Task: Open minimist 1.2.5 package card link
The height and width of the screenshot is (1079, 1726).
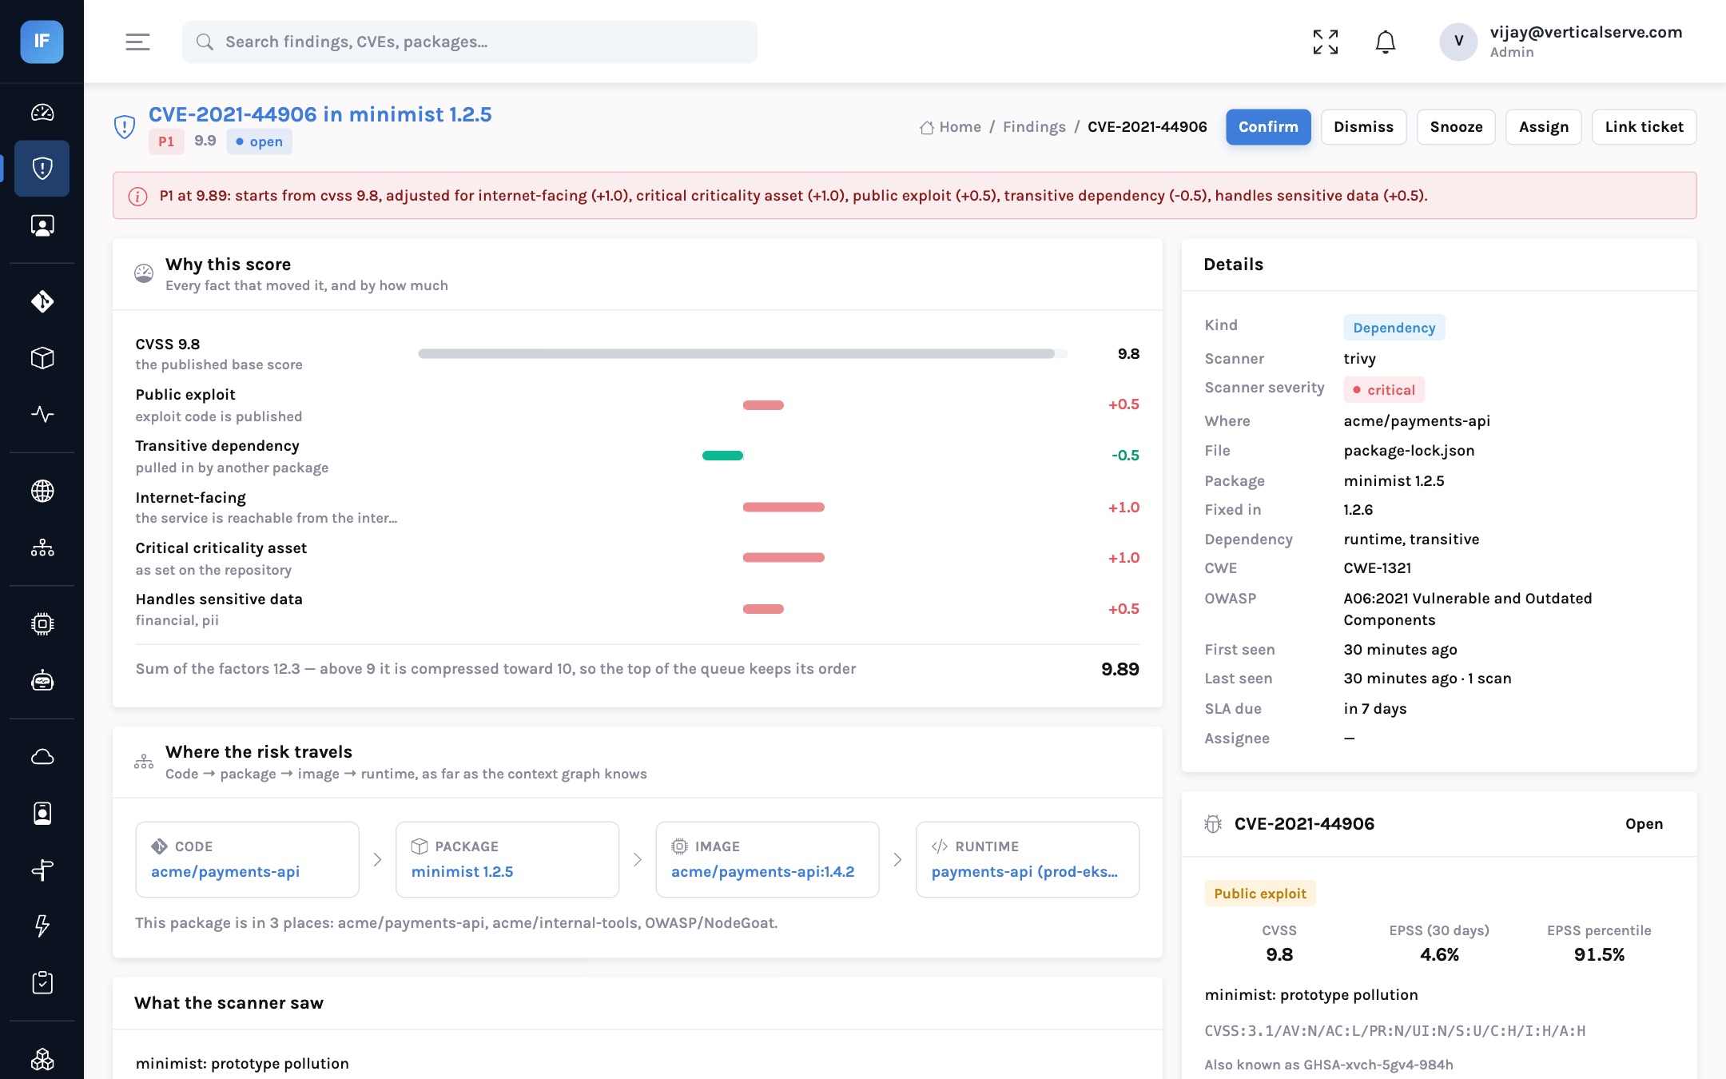Action: point(462,872)
